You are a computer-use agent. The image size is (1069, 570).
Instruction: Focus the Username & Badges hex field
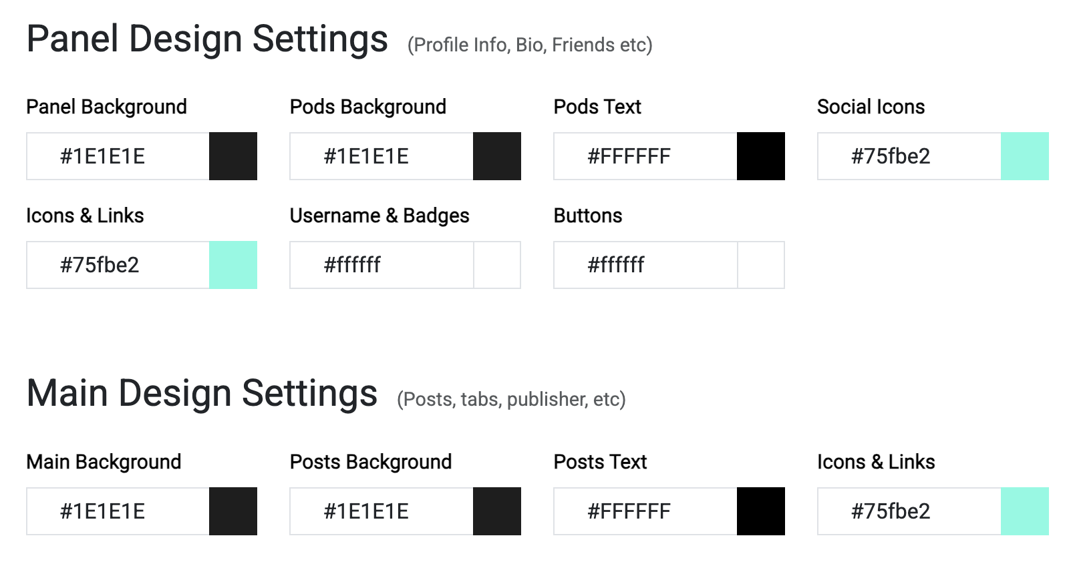click(x=381, y=265)
